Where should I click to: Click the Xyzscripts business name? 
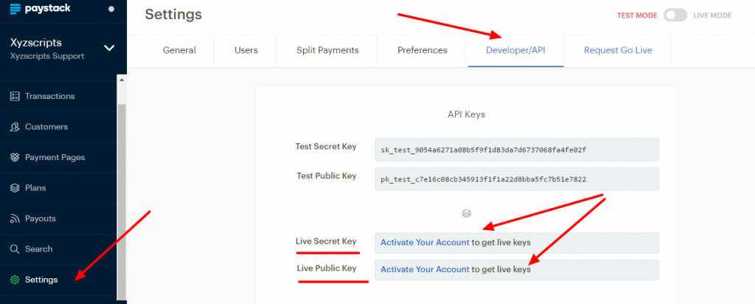[x=36, y=42]
